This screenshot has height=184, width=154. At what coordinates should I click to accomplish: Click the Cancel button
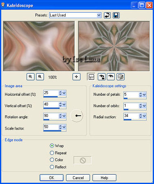(78, 177)
